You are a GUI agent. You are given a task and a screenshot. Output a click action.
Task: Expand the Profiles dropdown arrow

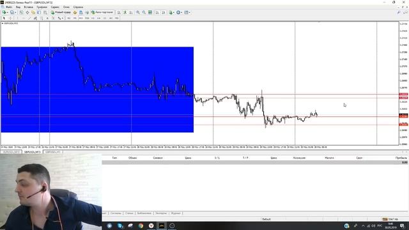pyautogui.click(x=15, y=12)
